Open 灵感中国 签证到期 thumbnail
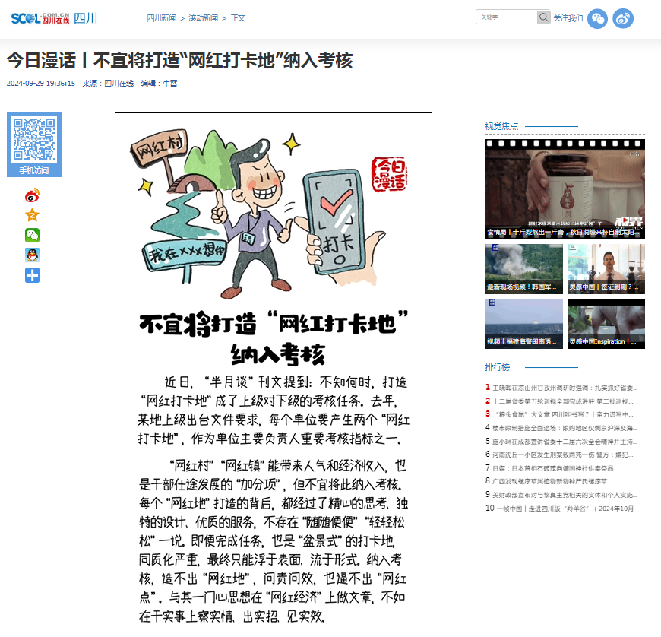 tap(606, 269)
